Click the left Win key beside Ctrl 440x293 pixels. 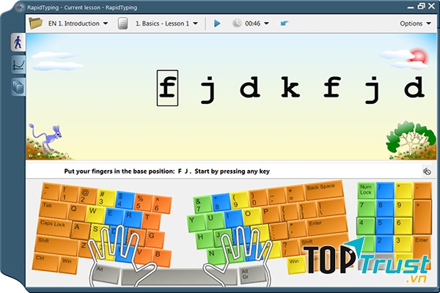click(x=68, y=264)
